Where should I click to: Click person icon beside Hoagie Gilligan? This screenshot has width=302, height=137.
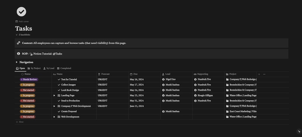[x=195, y=96]
